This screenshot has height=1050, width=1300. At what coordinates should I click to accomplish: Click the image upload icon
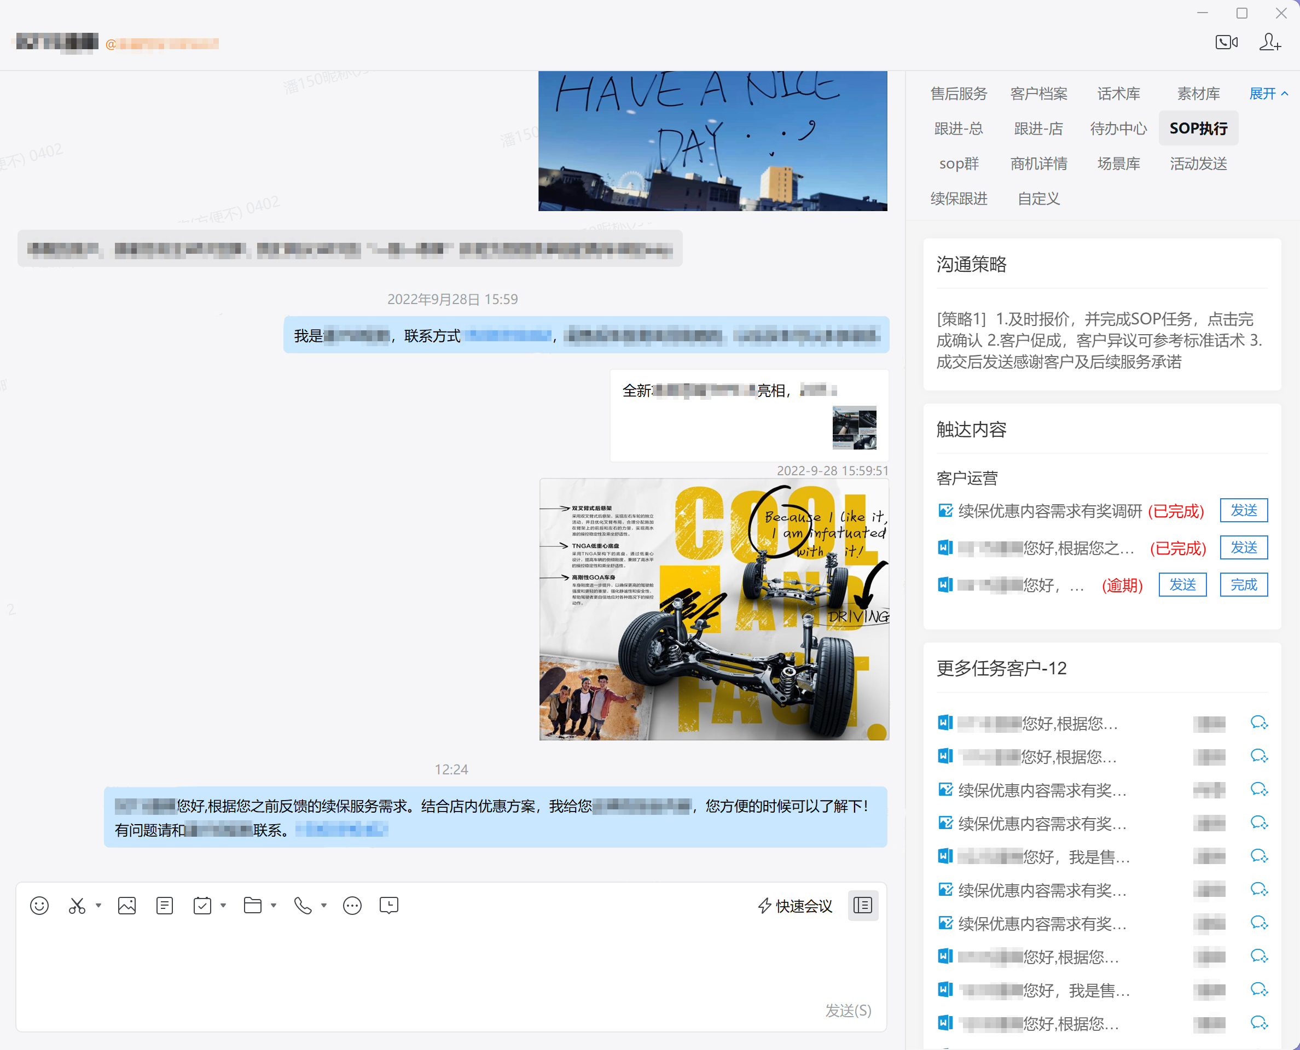[x=126, y=906]
